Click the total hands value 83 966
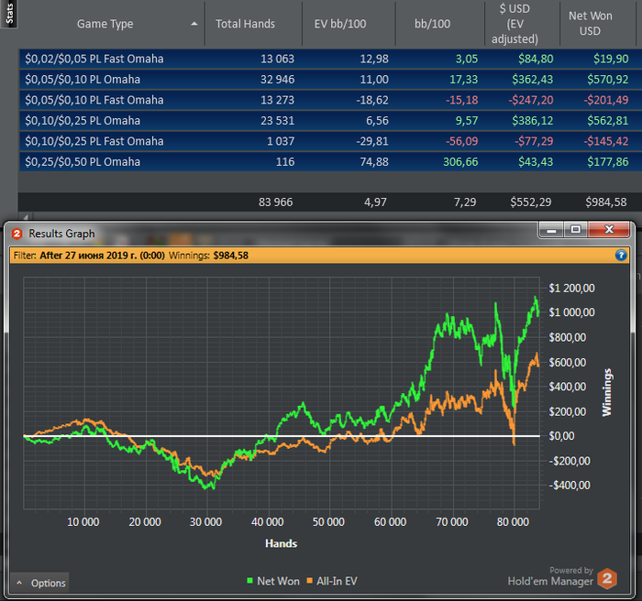 point(275,202)
